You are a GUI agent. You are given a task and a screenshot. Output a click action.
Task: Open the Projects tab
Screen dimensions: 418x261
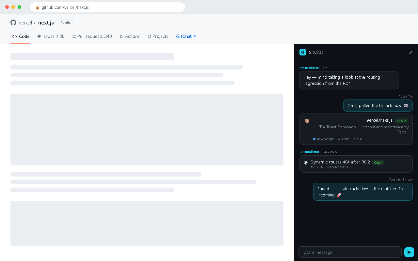click(x=158, y=36)
